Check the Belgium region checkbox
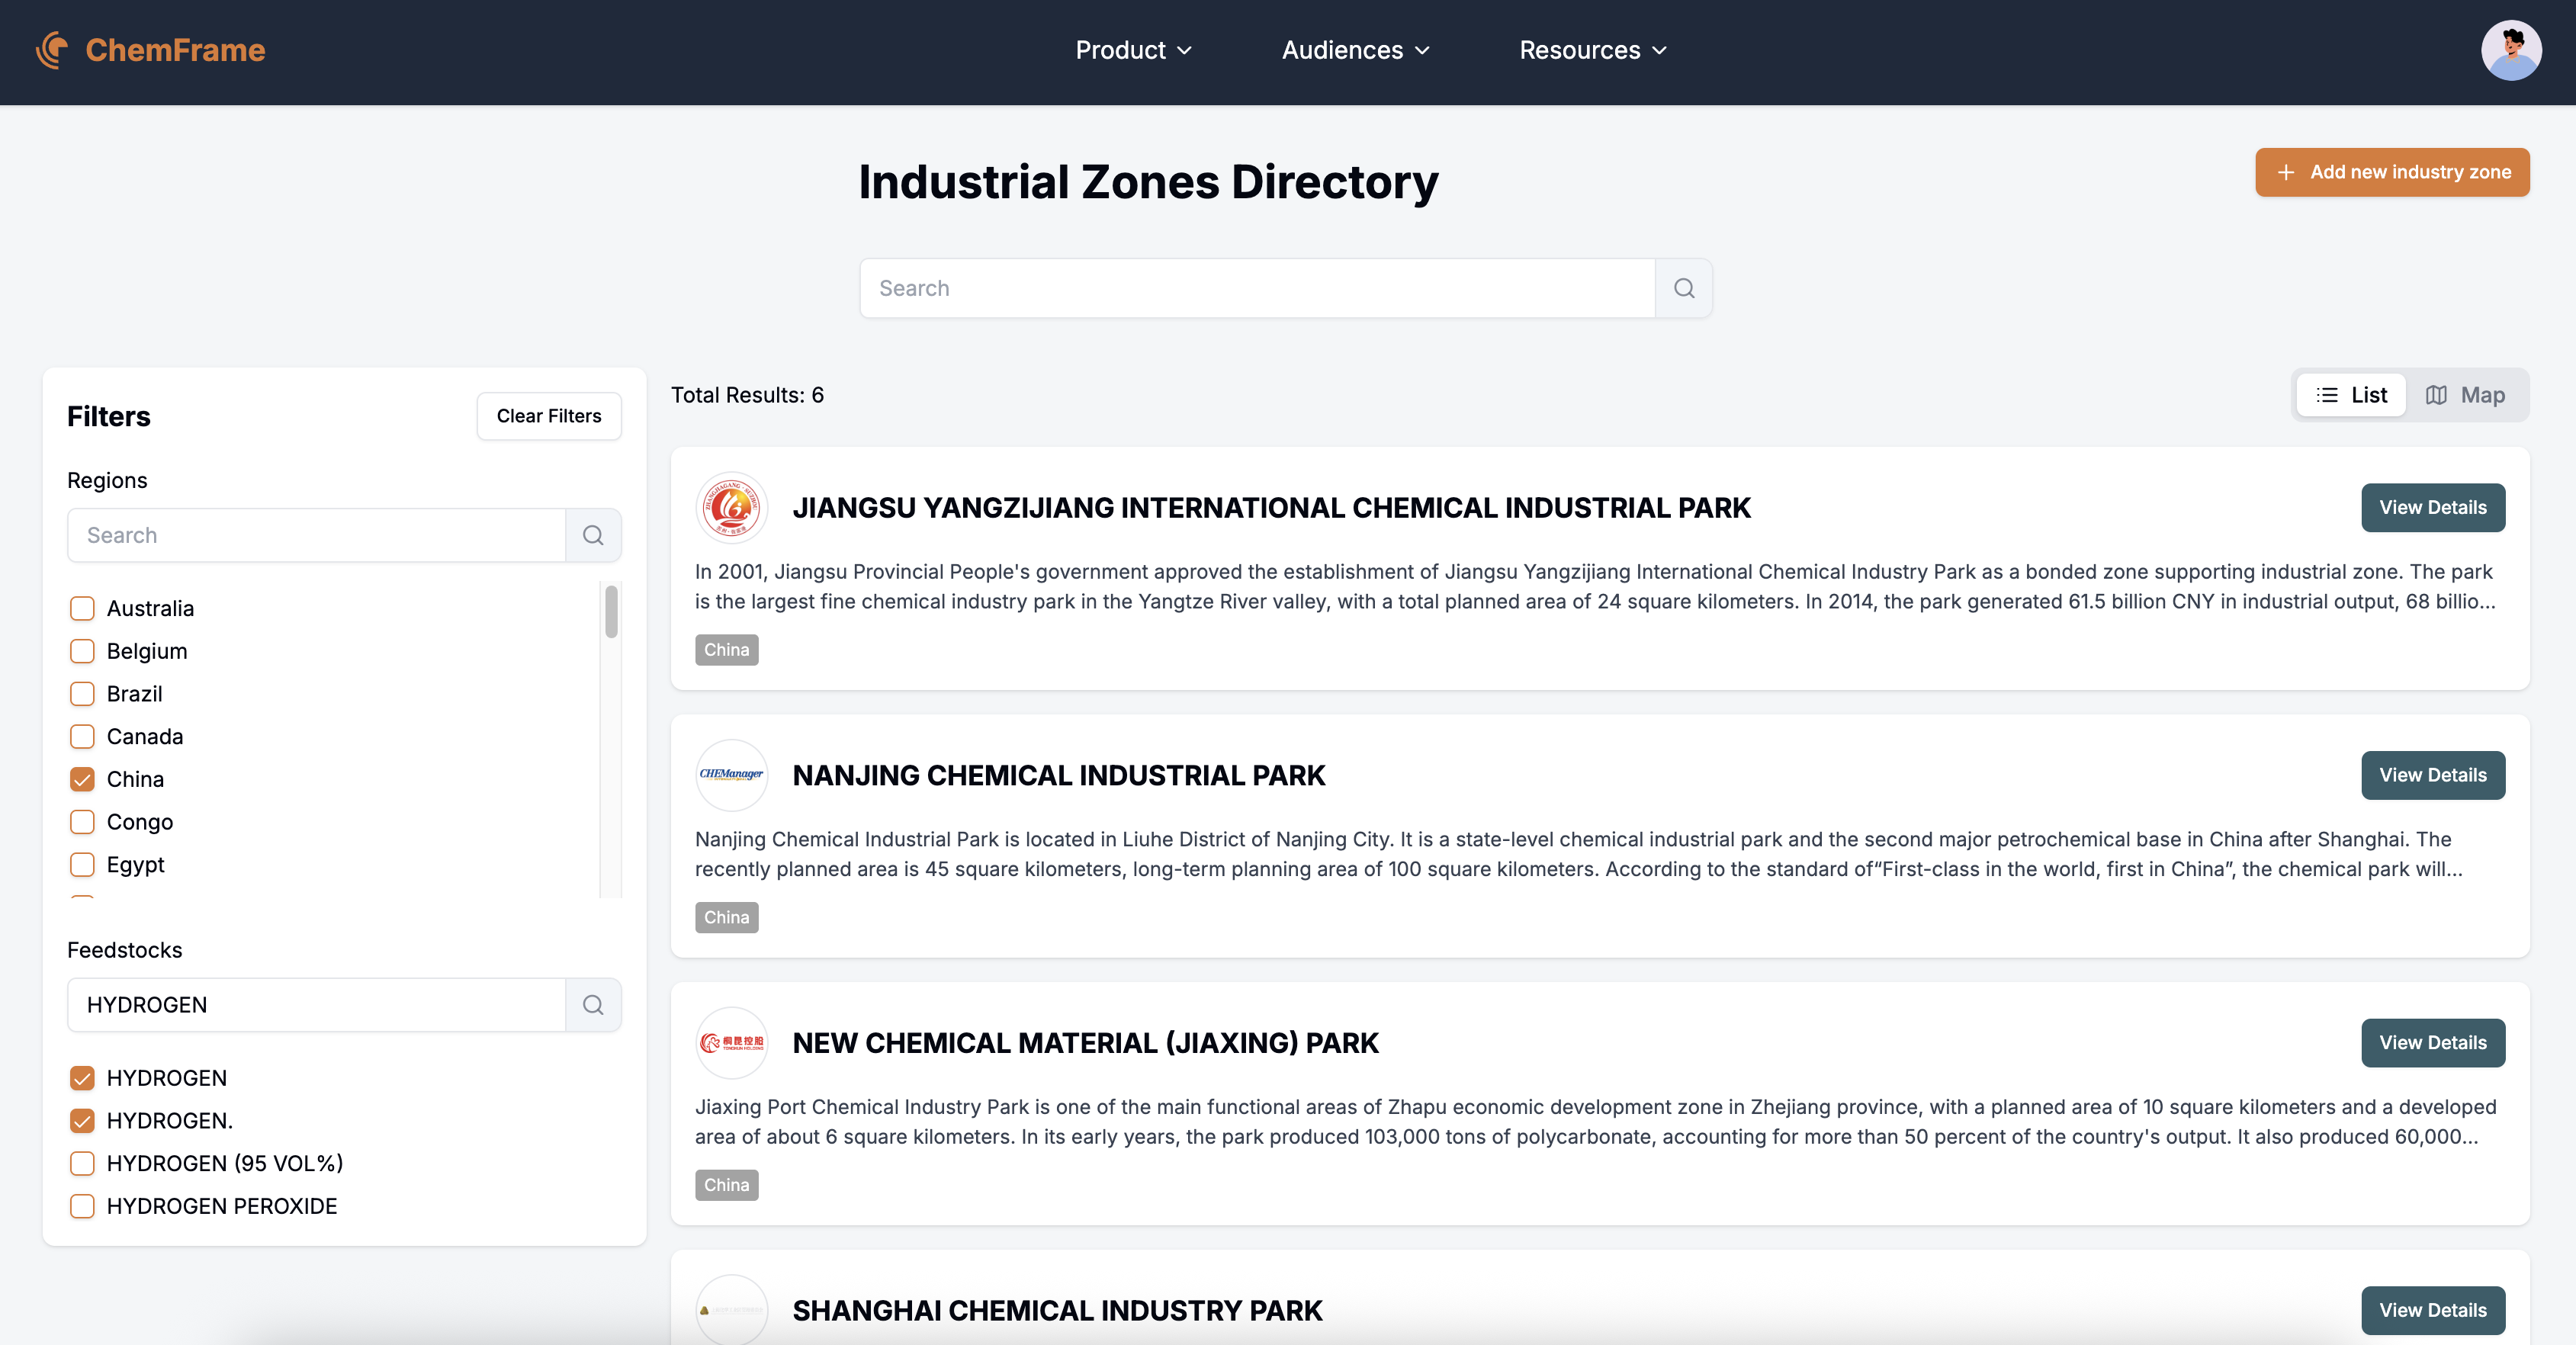This screenshot has width=2576, height=1345. [82, 651]
